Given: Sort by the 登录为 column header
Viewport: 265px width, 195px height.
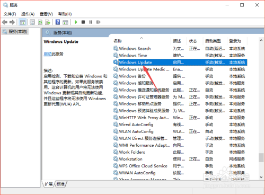Looking at the screenshot, I should point(235,41).
